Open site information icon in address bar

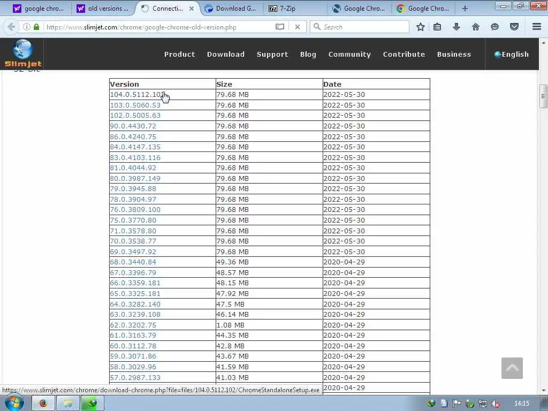pyautogui.click(x=27, y=27)
